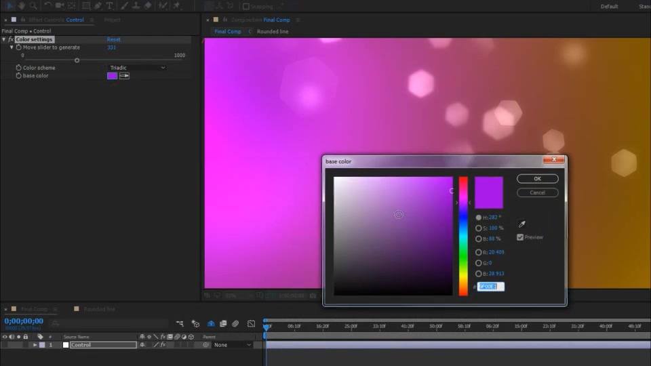Screen dimensions: 651x366
Task: Select the Default workspace
Action: [x=609, y=6]
